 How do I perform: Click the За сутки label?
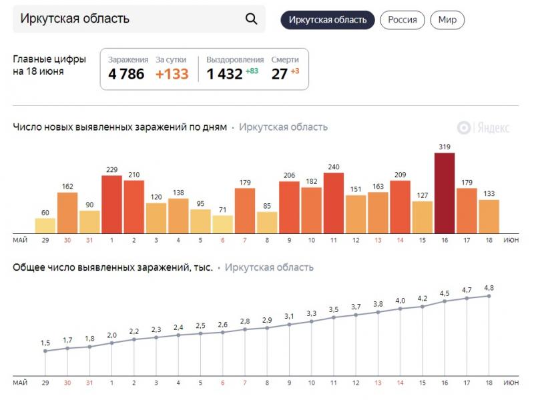click(x=171, y=59)
